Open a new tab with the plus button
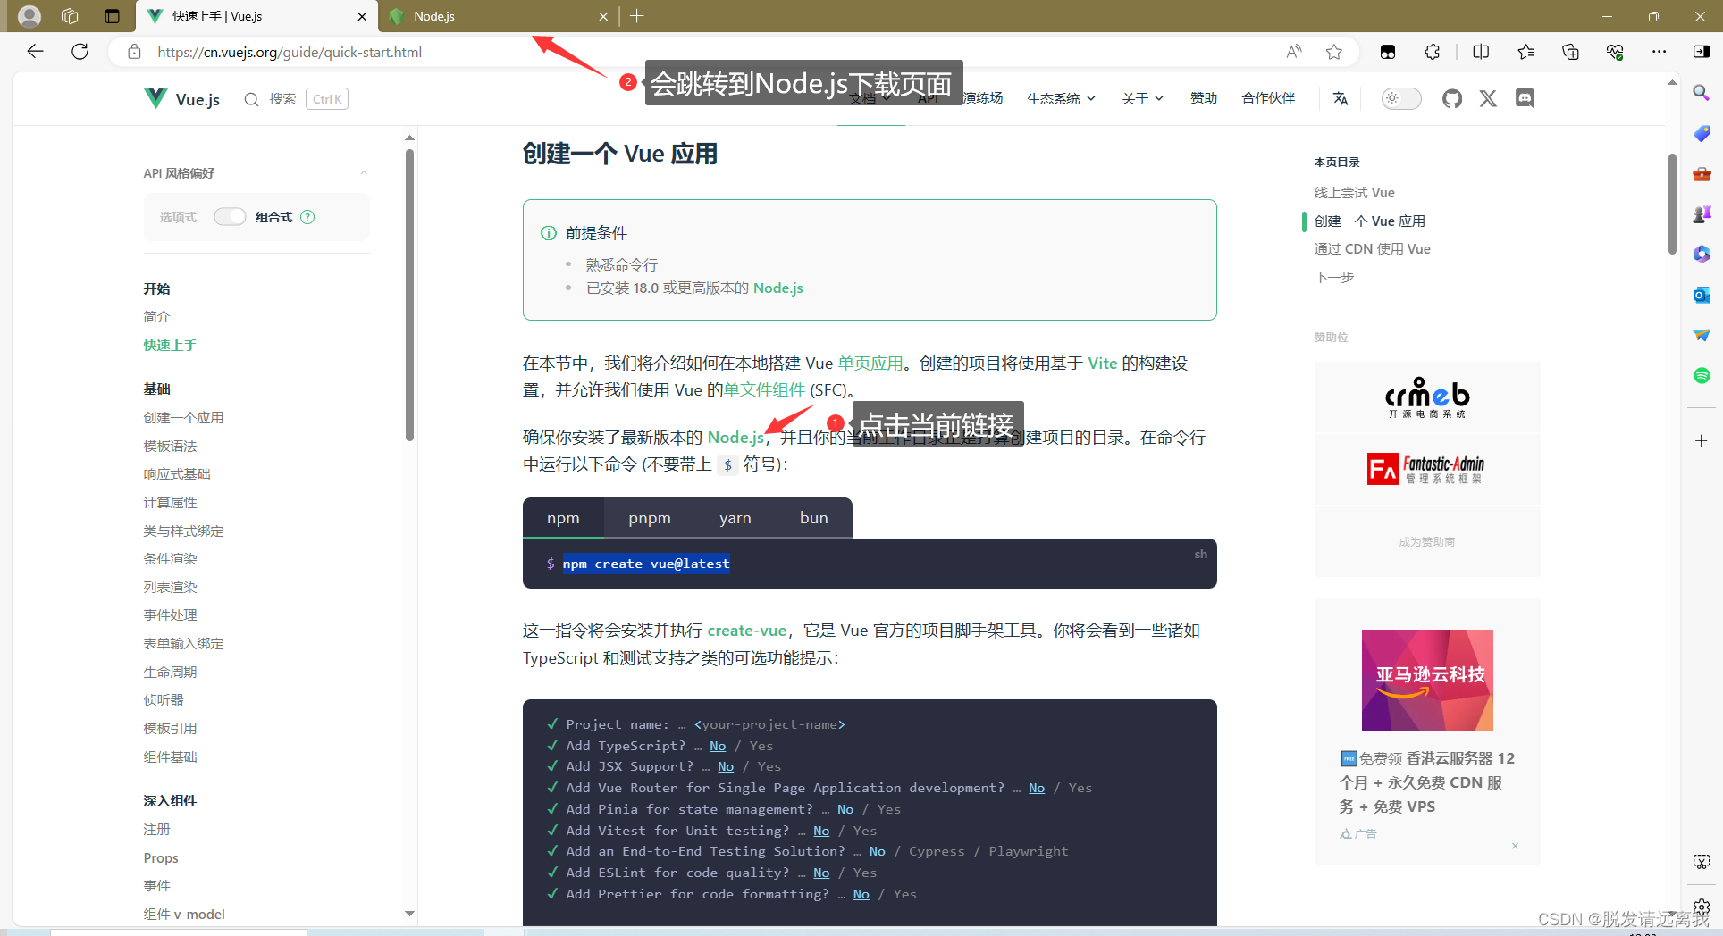This screenshot has width=1723, height=936. coord(636,16)
